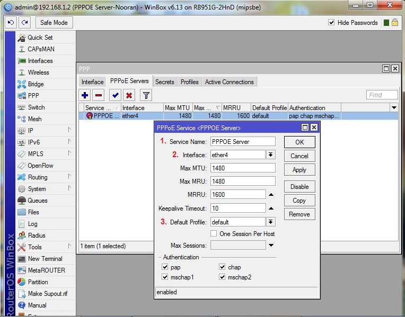The image size is (405, 317).
Task: Toggle One Session Per Host checkbox
Action: (x=214, y=234)
